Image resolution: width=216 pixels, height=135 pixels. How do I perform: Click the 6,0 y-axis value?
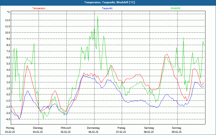[8, 58]
